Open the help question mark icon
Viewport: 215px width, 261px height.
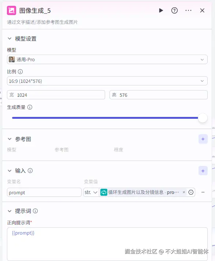174,11
